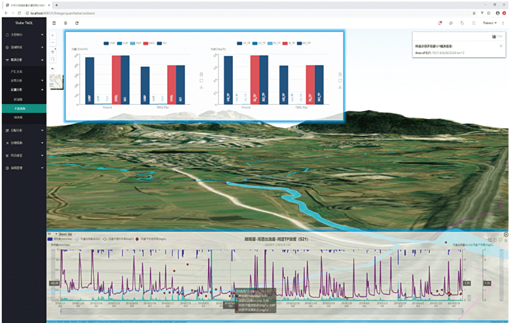Download the left bar chart as image
523x323 pixels.
tap(201, 87)
